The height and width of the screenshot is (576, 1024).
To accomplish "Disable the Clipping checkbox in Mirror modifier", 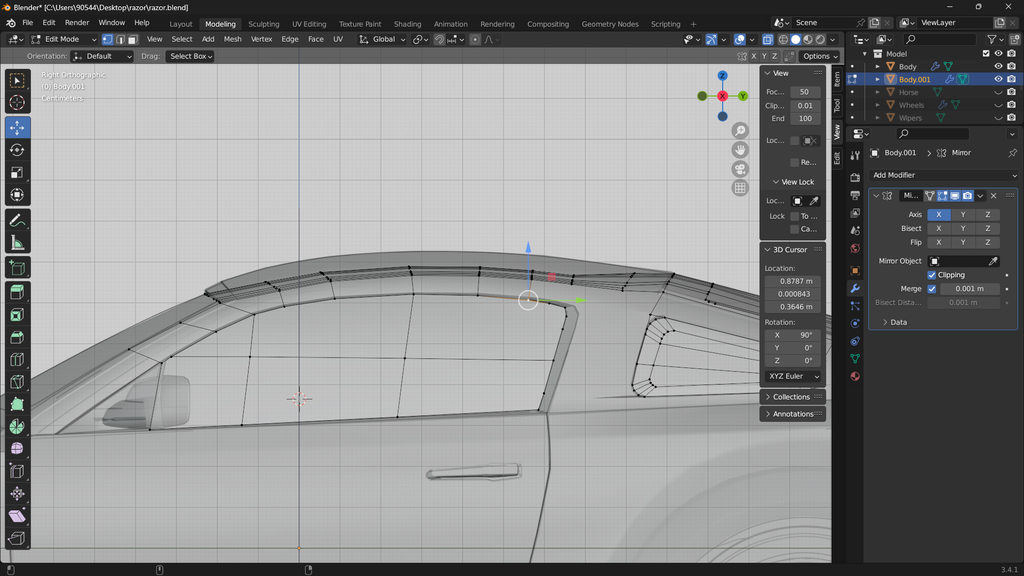I will 932,275.
